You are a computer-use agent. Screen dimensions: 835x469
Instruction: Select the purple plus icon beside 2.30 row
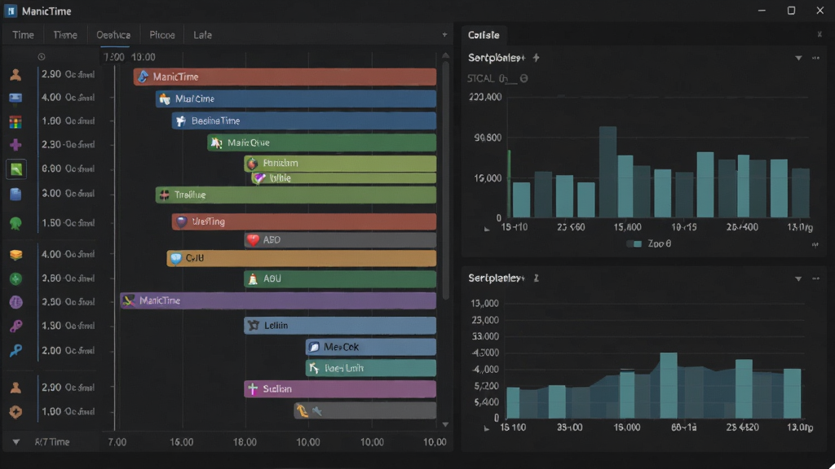coord(15,145)
